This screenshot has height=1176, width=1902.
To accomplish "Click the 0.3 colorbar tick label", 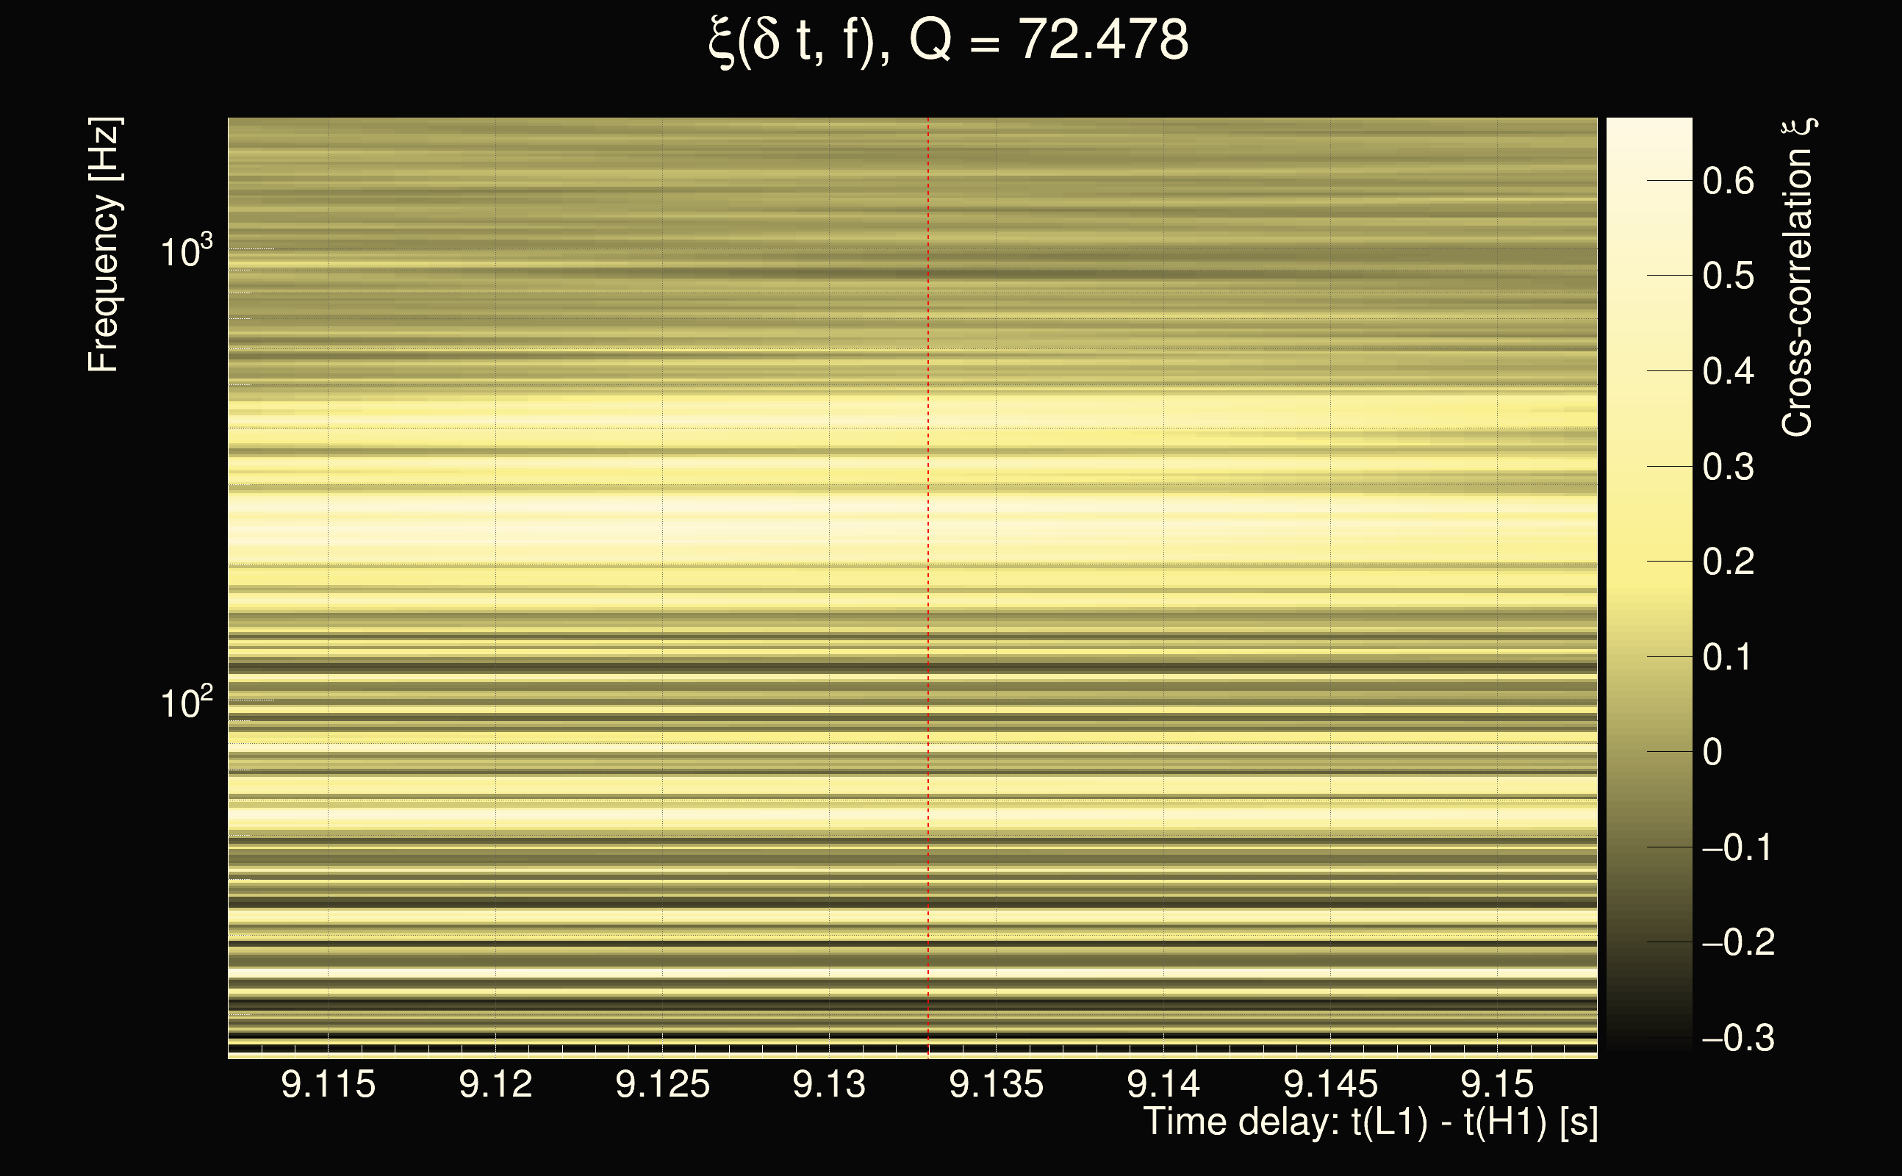I will coord(1728,467).
